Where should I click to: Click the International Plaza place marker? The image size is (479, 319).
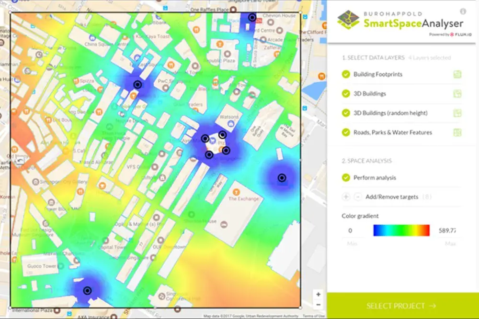(57, 310)
